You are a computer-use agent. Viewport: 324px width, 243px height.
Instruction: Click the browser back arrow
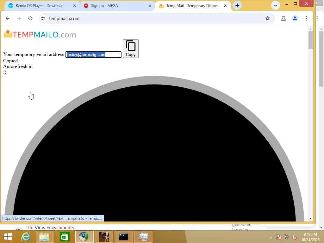tap(8, 18)
